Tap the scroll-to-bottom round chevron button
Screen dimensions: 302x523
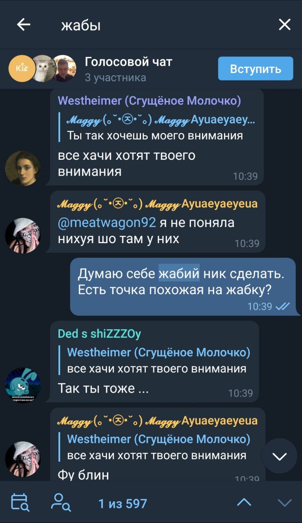pos(280,456)
